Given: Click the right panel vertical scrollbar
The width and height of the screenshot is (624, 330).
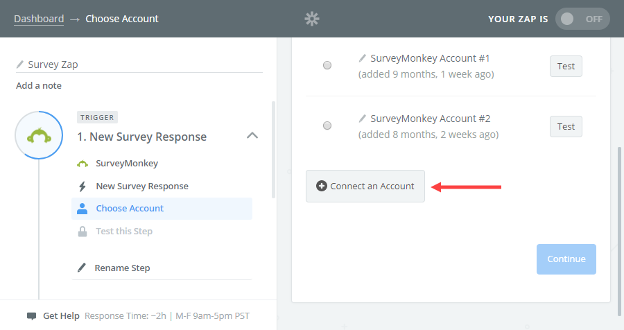Looking at the screenshot, I should tap(619, 231).
